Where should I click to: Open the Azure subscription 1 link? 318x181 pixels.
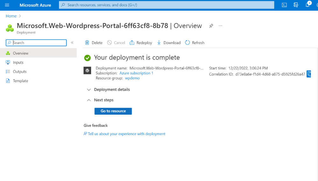[x=136, y=73]
